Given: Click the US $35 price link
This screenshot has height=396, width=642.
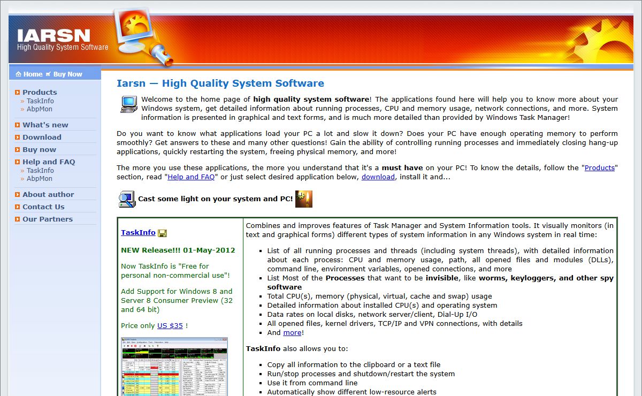Looking at the screenshot, I should [x=170, y=325].
